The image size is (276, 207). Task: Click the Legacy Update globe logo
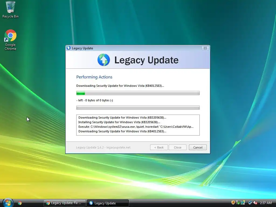click(x=104, y=60)
